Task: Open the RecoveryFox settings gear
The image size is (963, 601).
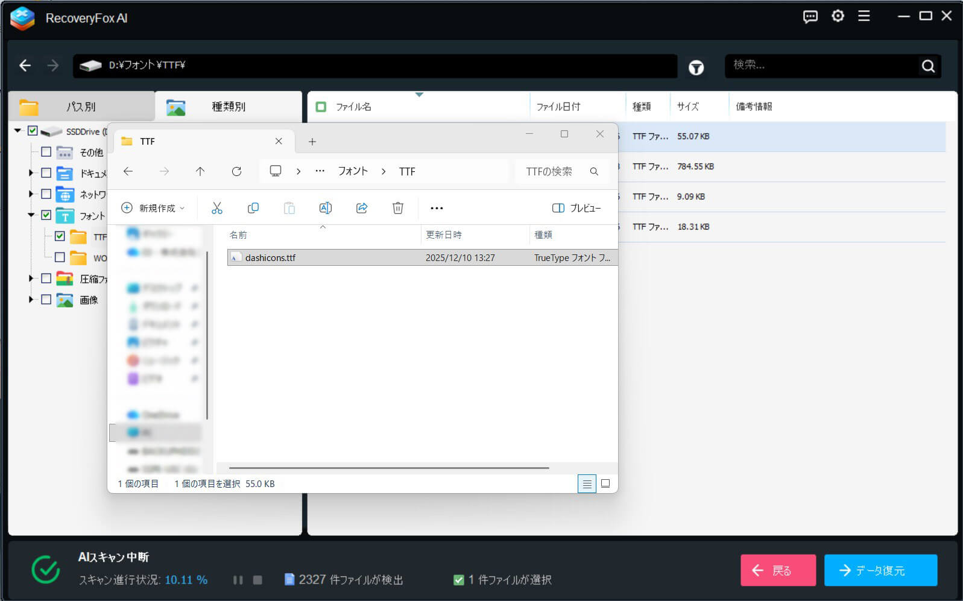Action: [838, 16]
